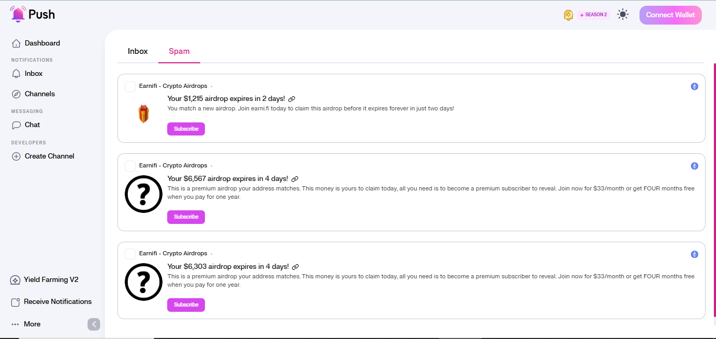Viewport: 716px width, 339px height.
Task: Click title 'Your $1,215 airdrop expires in 2 days!'
Action: [226, 99]
